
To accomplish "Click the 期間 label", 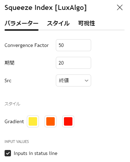I will (10, 63).
